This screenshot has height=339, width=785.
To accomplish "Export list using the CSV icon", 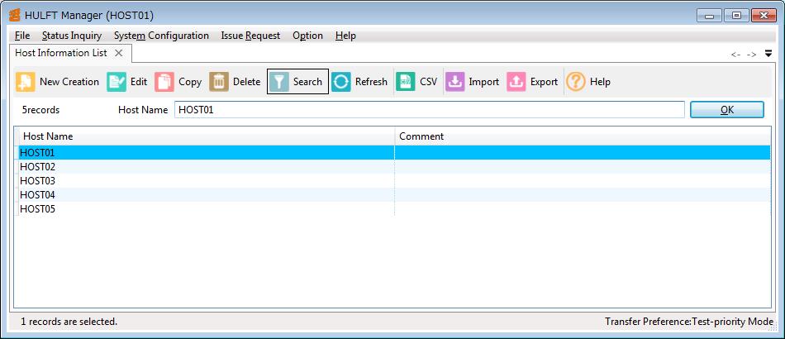I will [406, 82].
